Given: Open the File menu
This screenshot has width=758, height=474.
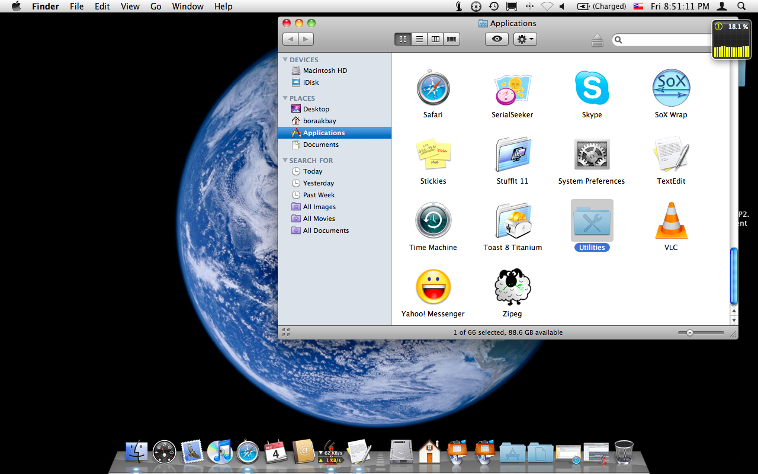Looking at the screenshot, I should [x=77, y=7].
